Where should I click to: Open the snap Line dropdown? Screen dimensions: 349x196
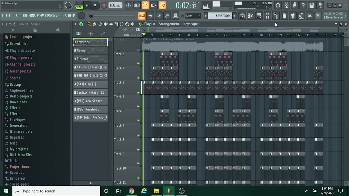pyautogui.click(x=193, y=16)
